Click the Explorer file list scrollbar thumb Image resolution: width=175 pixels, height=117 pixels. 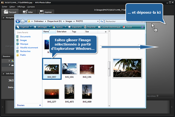click(x=109, y=69)
